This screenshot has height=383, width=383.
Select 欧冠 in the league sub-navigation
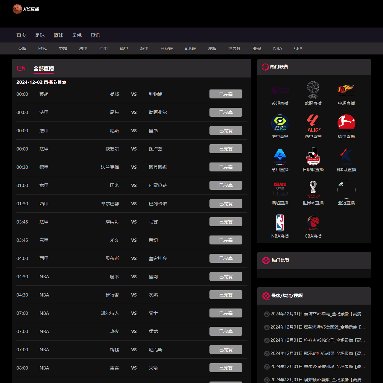pos(42,48)
